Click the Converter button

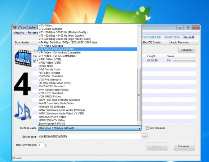point(184,146)
